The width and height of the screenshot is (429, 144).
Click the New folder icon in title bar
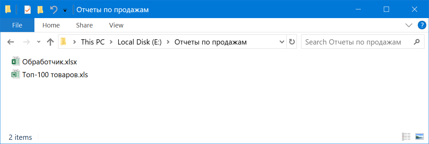coord(40,9)
